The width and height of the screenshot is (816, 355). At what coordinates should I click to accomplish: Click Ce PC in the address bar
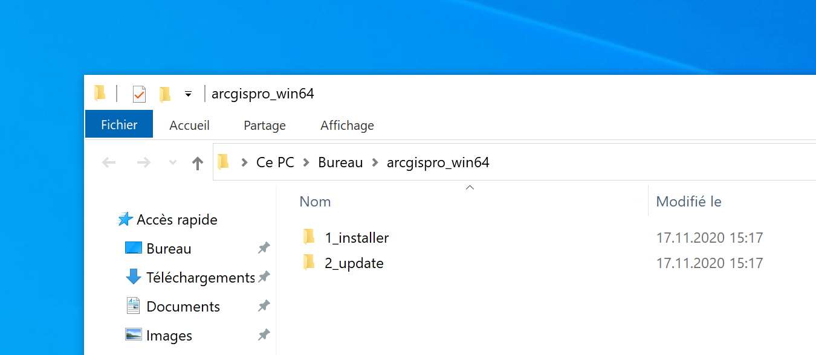point(275,162)
